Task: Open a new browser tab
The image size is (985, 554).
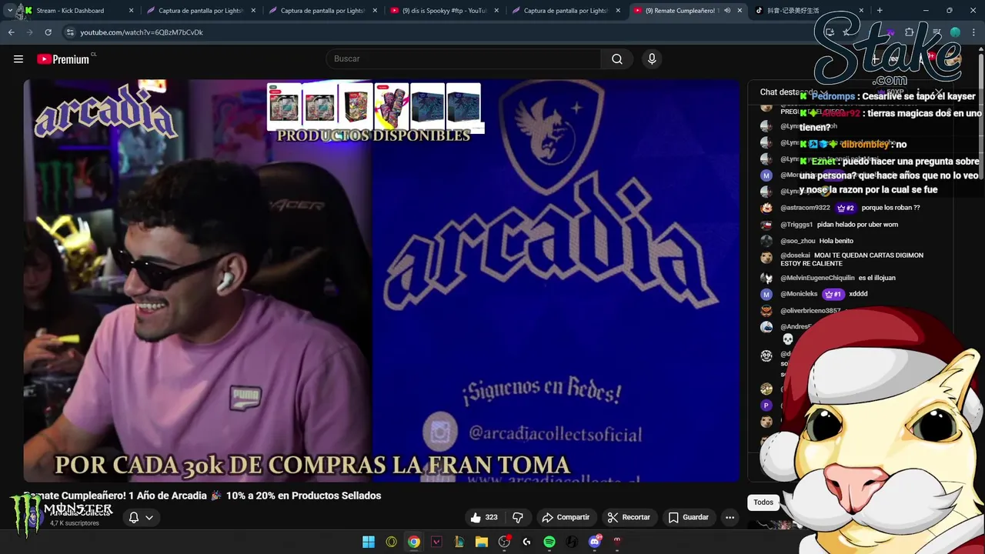Action: click(880, 11)
